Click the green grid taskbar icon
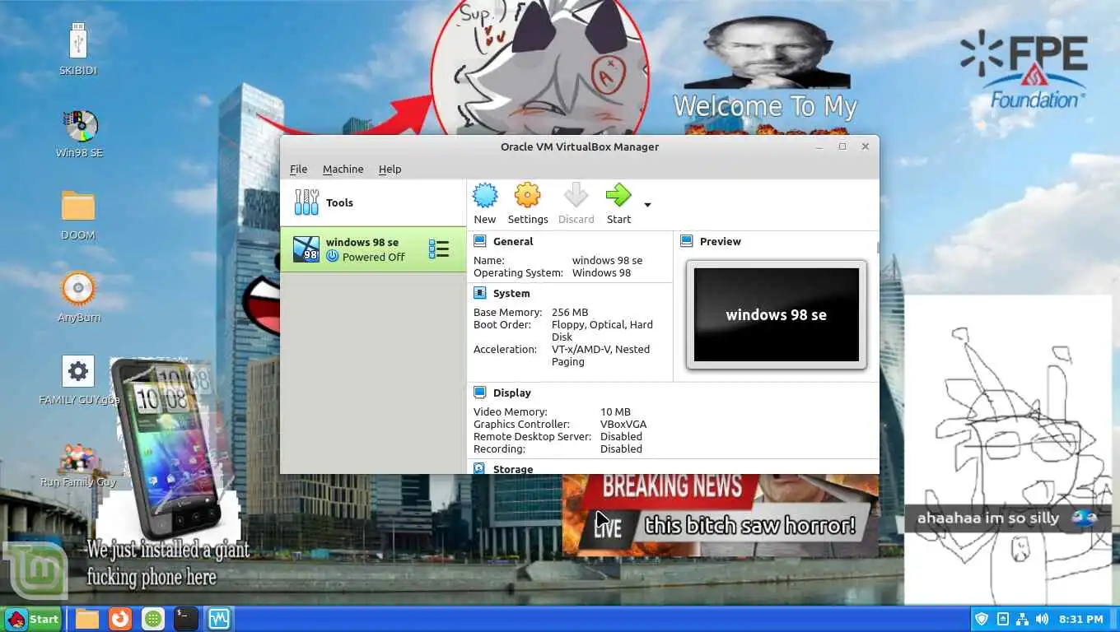 [x=152, y=619]
